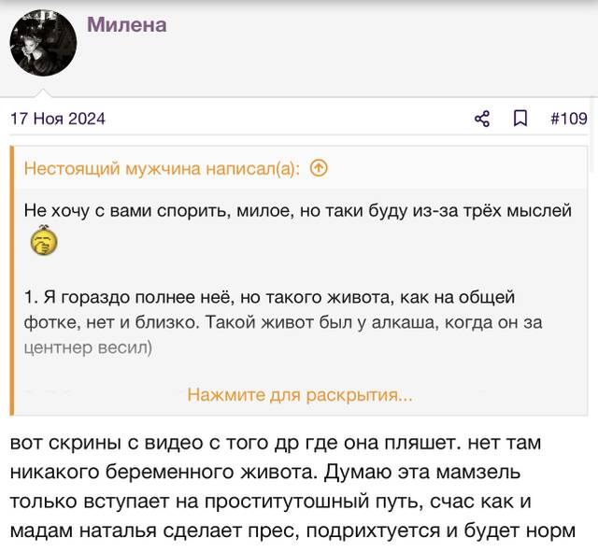Image resolution: width=598 pixels, height=552 pixels.
Task: Open the post number #109 permalink
Action: point(569,119)
